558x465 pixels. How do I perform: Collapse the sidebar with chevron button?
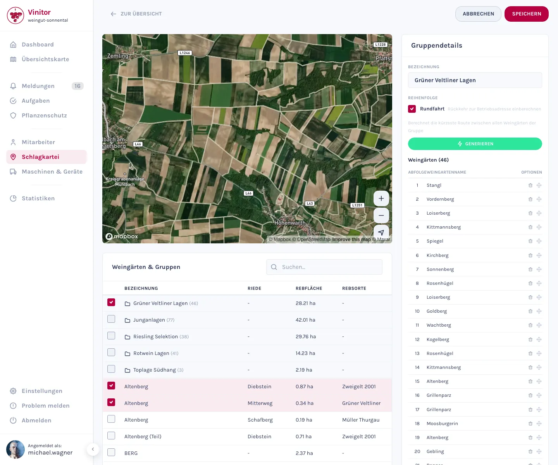click(x=93, y=449)
